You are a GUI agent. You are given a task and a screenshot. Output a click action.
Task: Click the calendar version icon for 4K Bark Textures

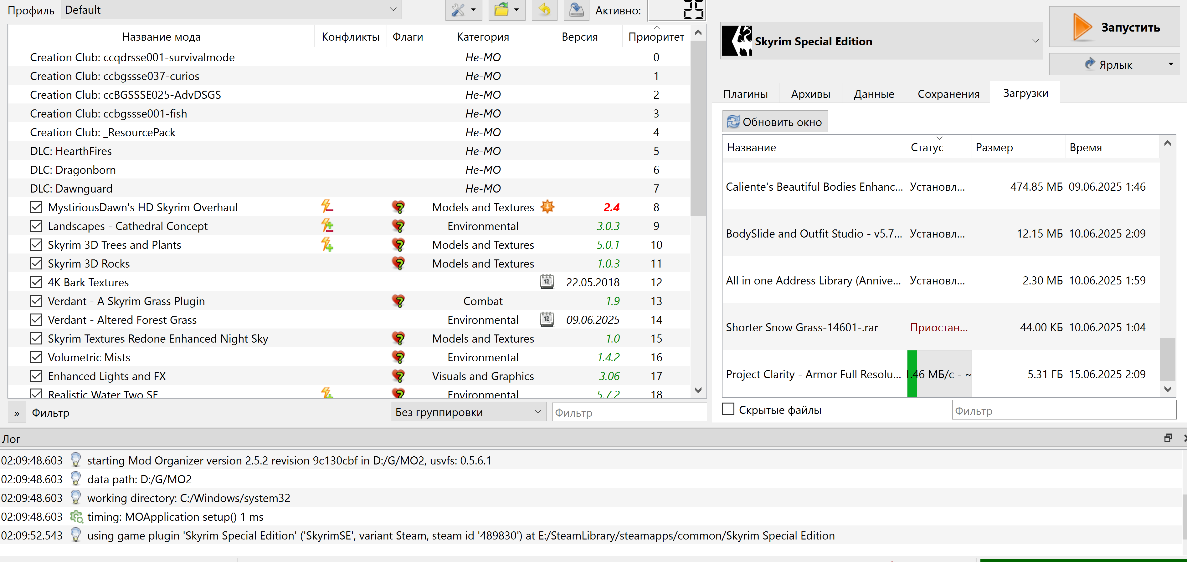click(547, 282)
